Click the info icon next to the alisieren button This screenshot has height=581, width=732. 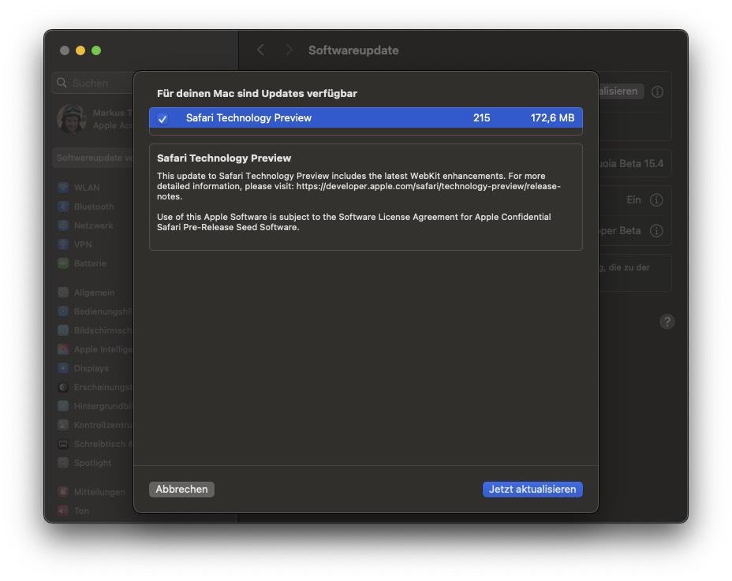tap(657, 91)
